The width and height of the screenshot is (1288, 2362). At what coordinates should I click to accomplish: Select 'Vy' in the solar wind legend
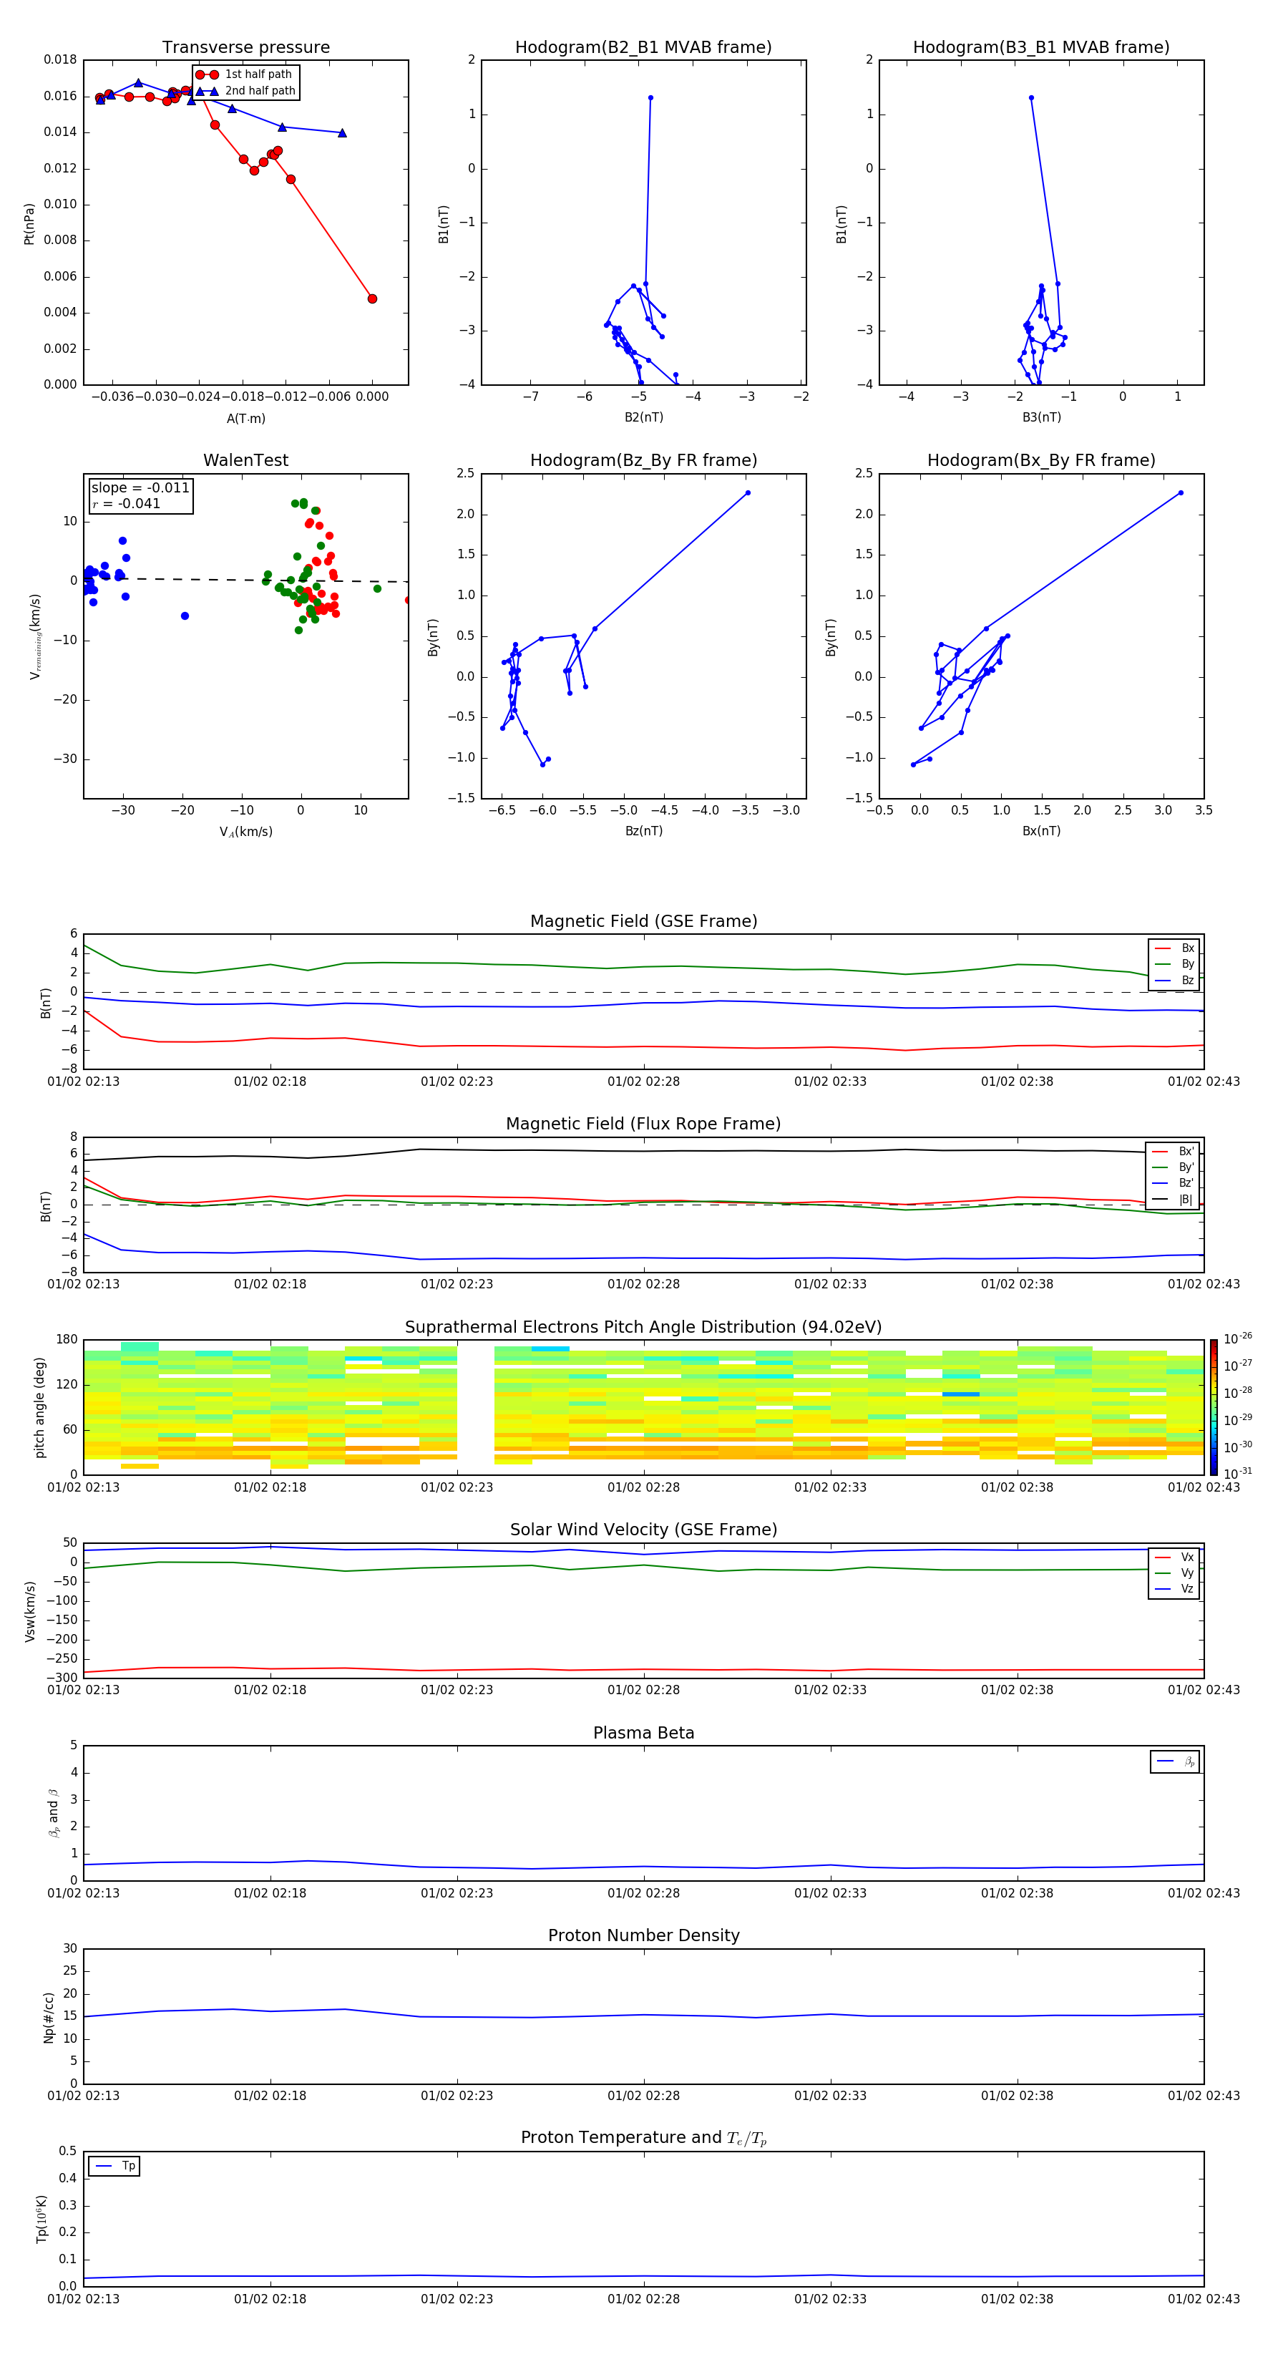(x=1187, y=1573)
